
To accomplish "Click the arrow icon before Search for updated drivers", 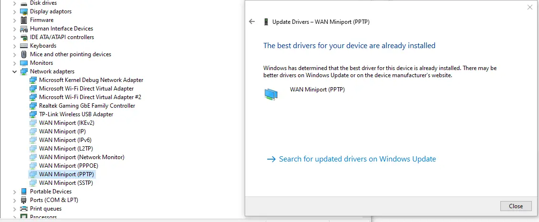I will [x=271, y=159].
